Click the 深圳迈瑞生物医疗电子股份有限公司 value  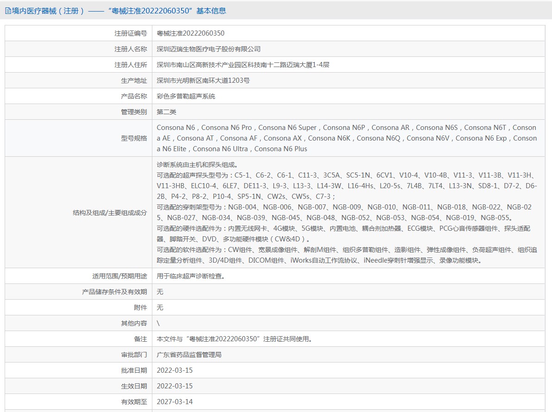point(209,49)
